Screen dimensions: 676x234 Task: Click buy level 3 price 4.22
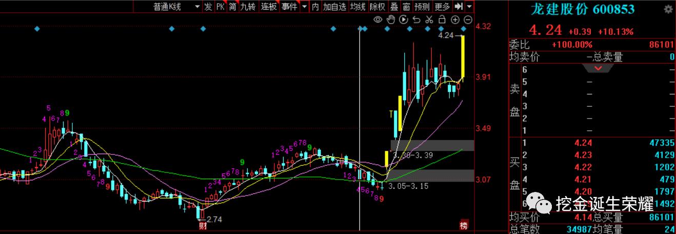point(583,167)
